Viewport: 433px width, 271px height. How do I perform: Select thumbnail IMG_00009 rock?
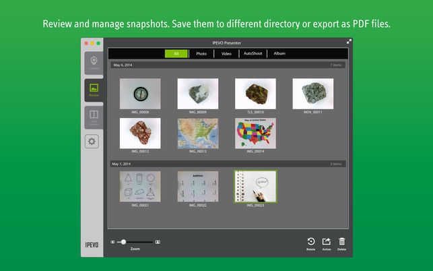198,94
